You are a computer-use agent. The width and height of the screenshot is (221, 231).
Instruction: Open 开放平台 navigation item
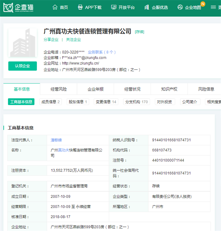(x=127, y=7)
